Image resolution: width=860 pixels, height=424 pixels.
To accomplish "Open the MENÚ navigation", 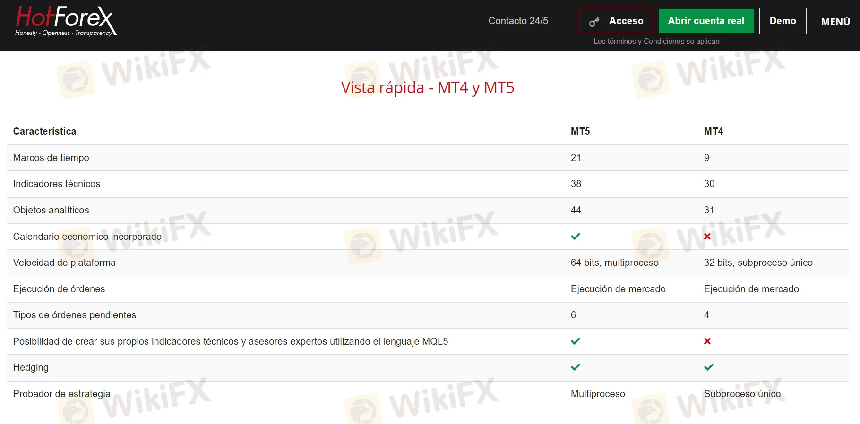I will (x=835, y=22).
